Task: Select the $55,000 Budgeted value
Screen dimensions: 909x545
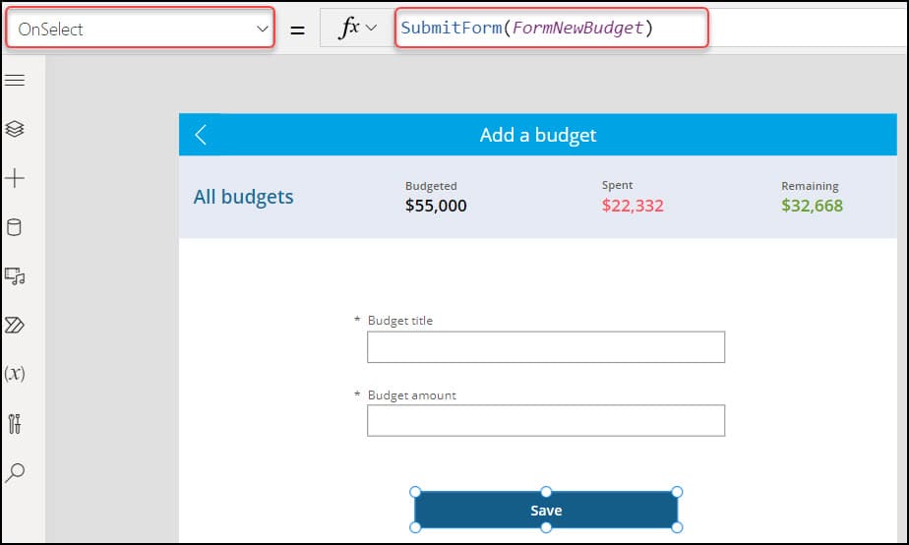Action: click(436, 206)
